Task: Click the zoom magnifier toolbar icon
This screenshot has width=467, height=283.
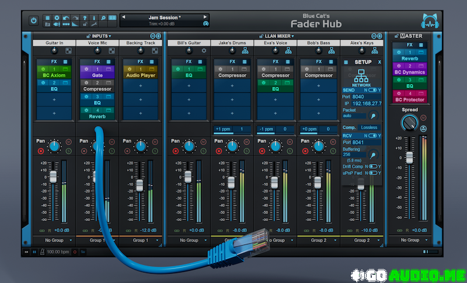Action: click(103, 18)
